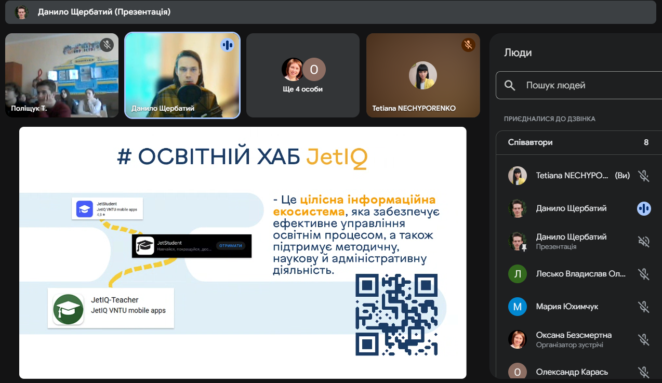Click audio indicator on Данило Щербатий video tile
This screenshot has height=383, width=662.
click(x=227, y=45)
